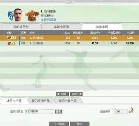Open the 我的投标目录 tab
The width and height of the screenshot is (139, 126).
pyautogui.click(x=41, y=101)
